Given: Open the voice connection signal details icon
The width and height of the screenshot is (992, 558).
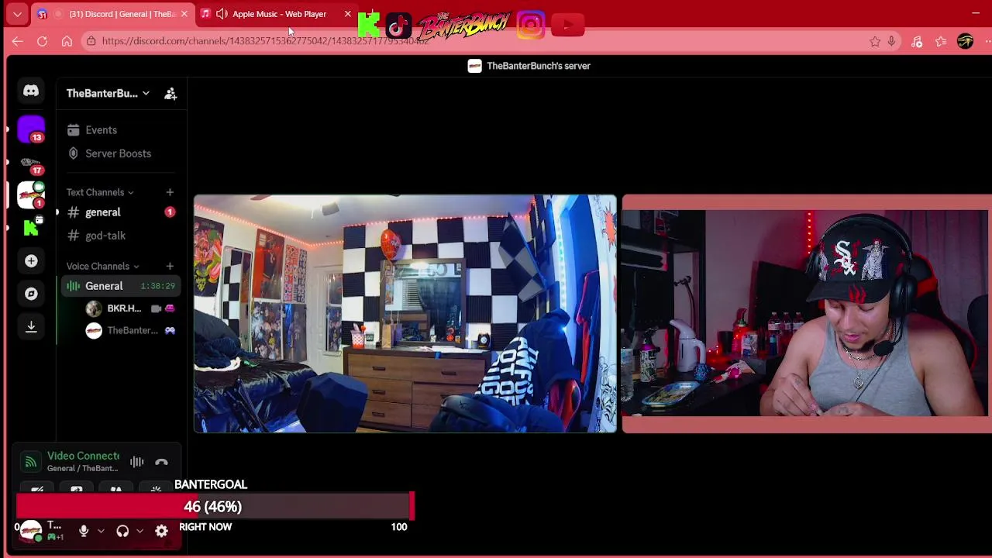Looking at the screenshot, I should (x=30, y=462).
